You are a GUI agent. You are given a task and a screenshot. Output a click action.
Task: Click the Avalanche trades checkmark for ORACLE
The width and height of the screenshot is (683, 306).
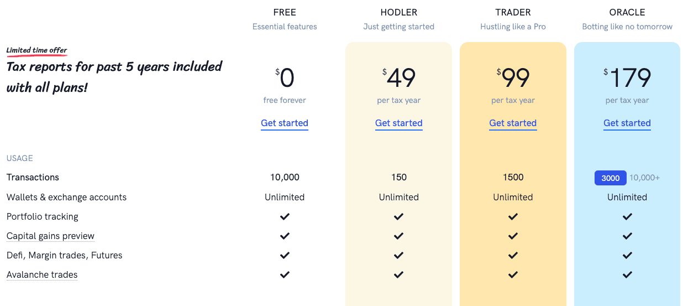coord(627,274)
